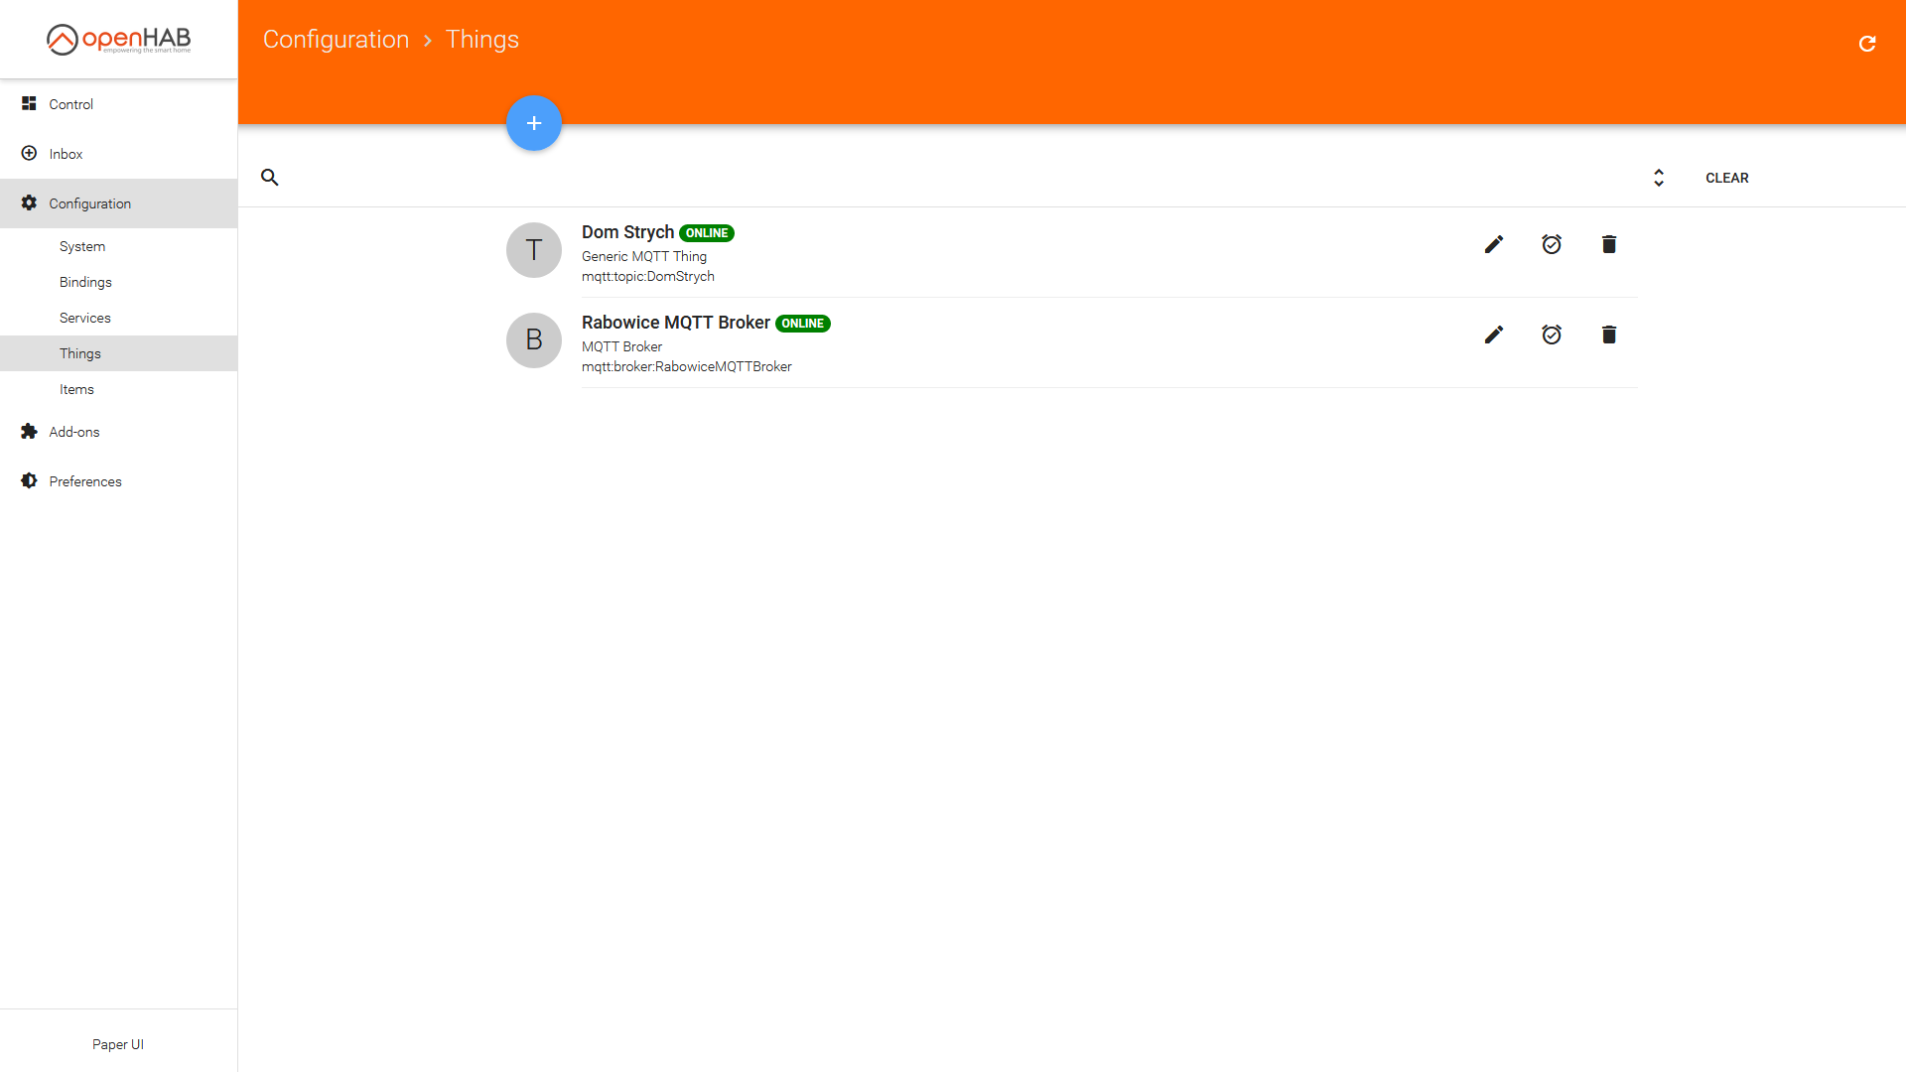
Task: Click the CLEAR button
Action: (x=1727, y=178)
